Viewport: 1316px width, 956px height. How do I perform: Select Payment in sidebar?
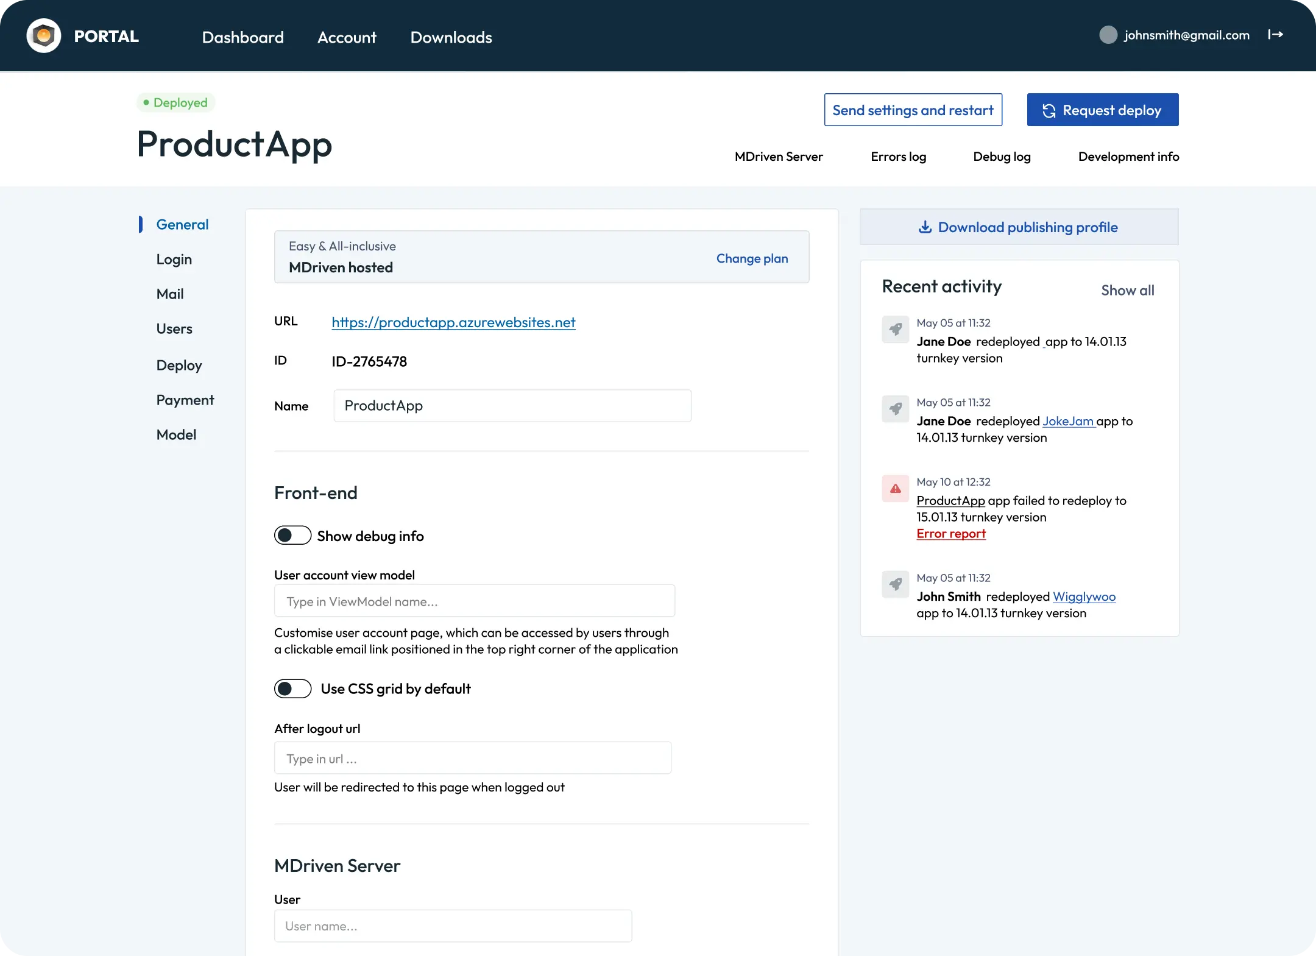[x=185, y=400]
